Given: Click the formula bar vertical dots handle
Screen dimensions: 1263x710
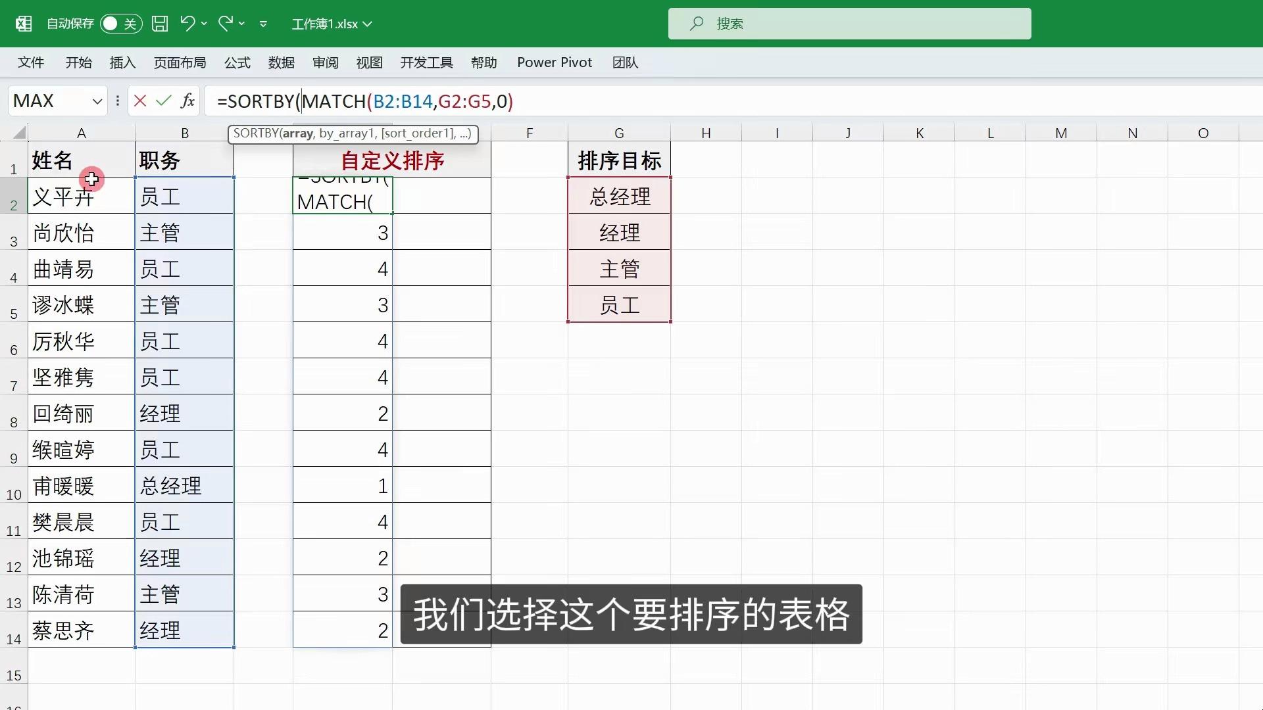Looking at the screenshot, I should 117,101.
